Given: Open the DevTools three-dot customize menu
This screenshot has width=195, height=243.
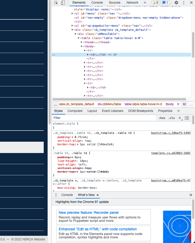Looking at the screenshot, I should [184, 3].
